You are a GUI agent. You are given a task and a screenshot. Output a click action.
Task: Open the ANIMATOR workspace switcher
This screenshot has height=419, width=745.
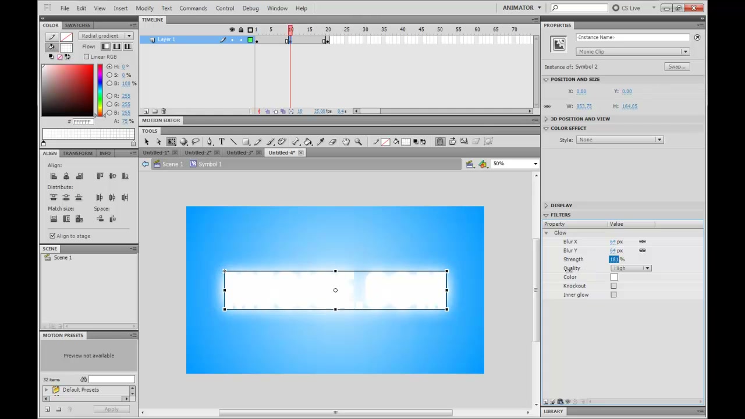(x=522, y=8)
